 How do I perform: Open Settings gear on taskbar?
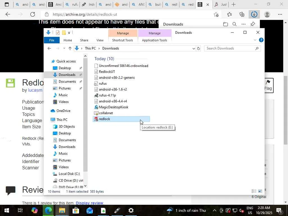(131, 210)
